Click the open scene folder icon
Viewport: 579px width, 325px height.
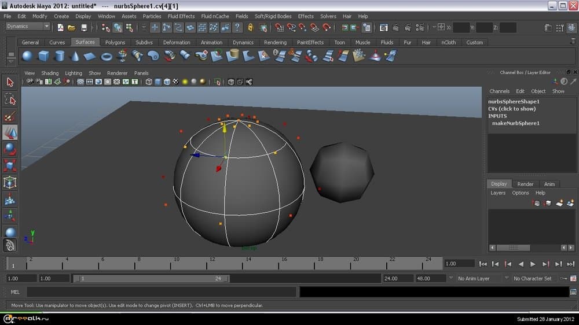point(72,27)
